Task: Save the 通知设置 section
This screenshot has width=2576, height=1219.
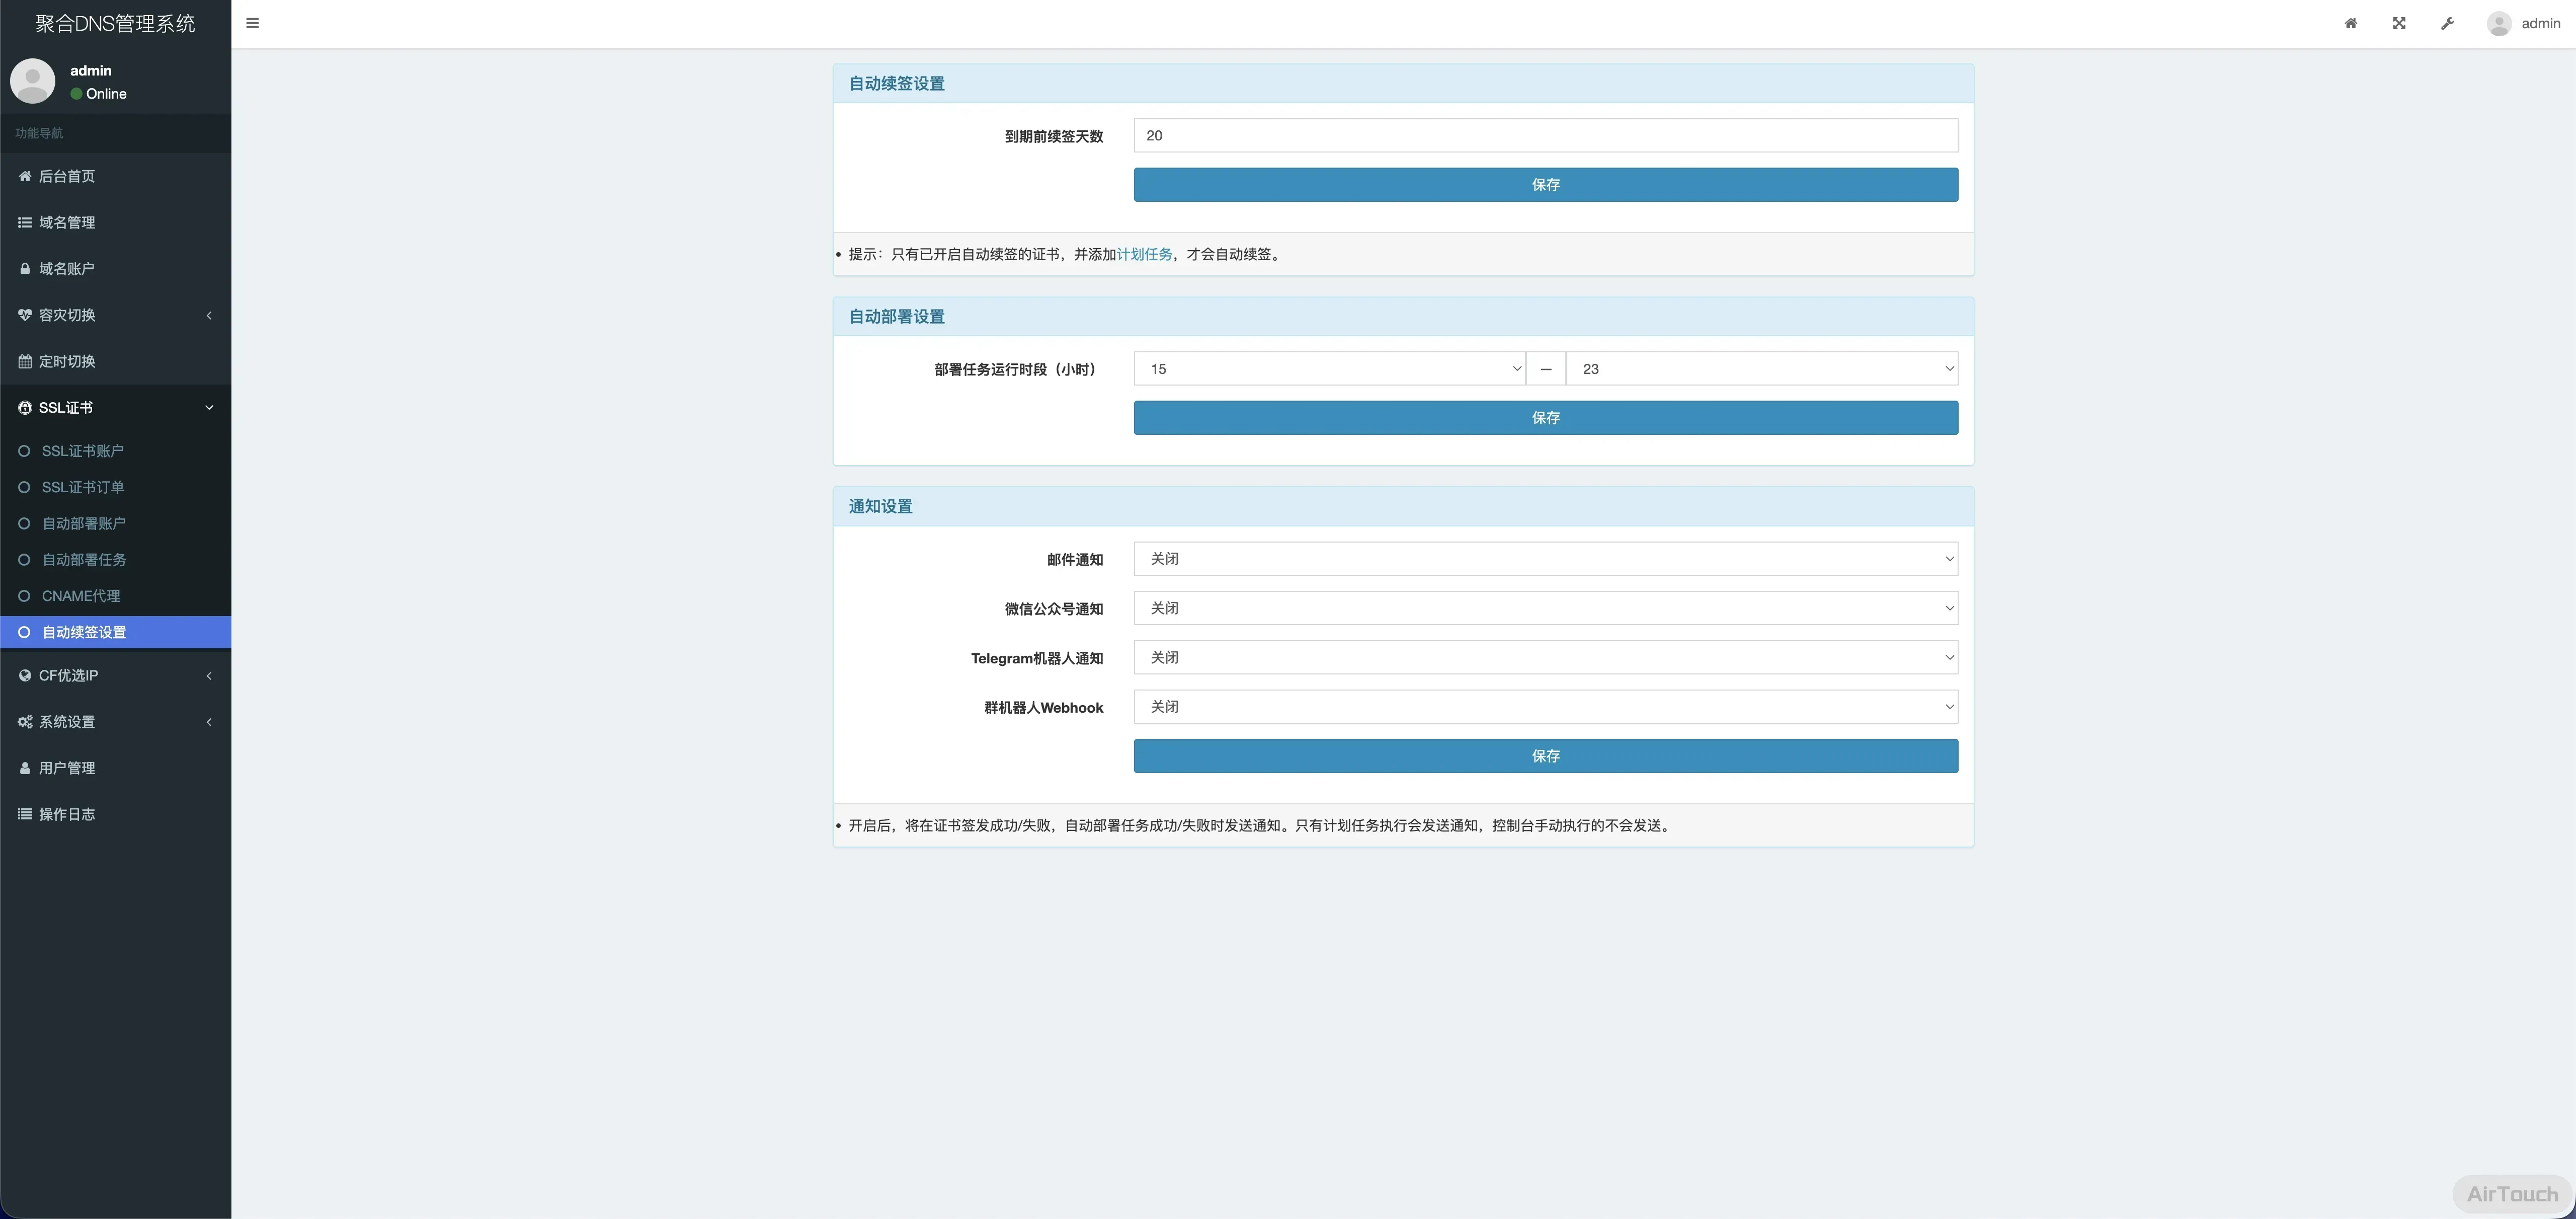Action: click(x=1545, y=756)
